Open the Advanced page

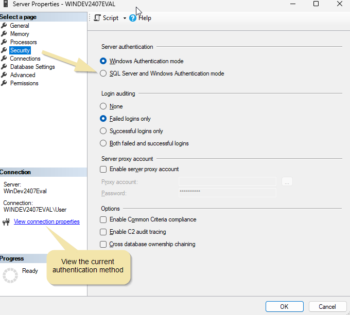click(x=23, y=75)
